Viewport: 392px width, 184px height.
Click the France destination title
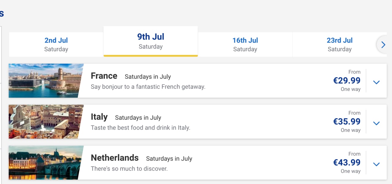coord(104,76)
